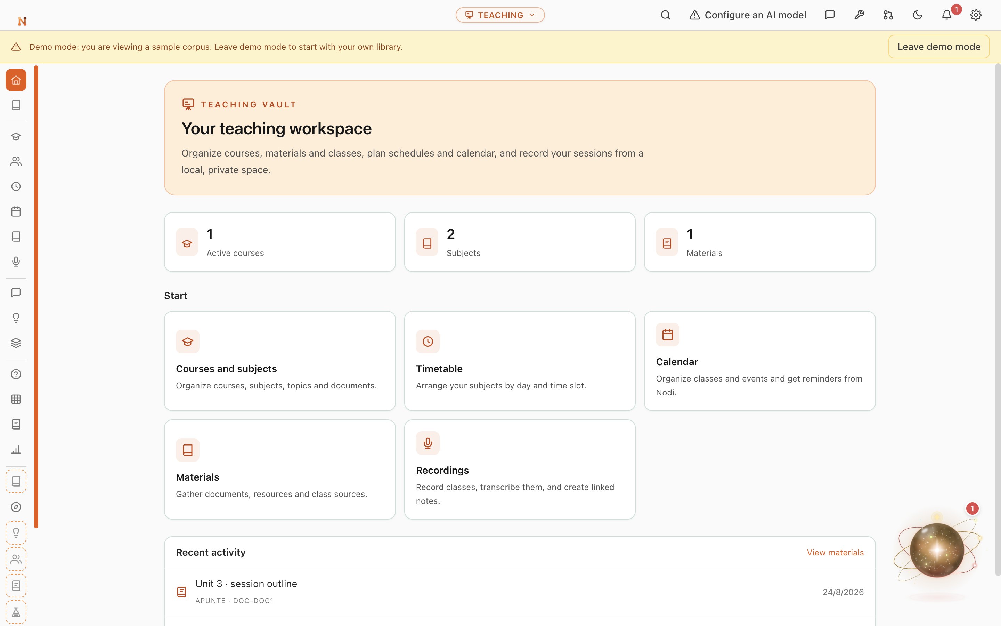Open the Timetable card

tap(520, 361)
